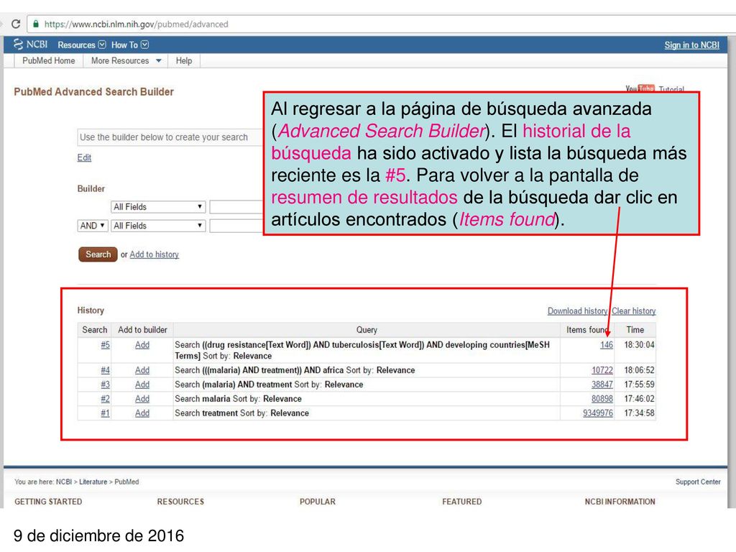Image resolution: width=736 pixels, height=552 pixels.
Task: Click NCBI breadcrumb link in footer
Action: coord(64,482)
